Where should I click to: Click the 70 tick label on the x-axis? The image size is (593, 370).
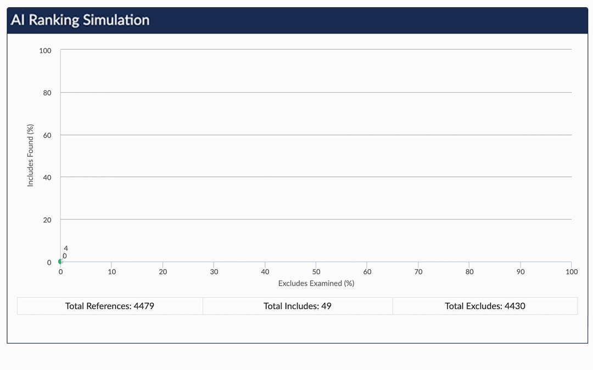(418, 272)
